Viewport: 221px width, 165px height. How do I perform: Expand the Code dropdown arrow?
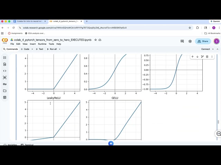click(x=32, y=49)
